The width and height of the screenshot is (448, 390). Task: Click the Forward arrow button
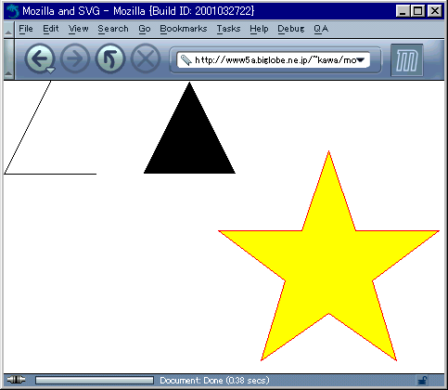[75, 58]
